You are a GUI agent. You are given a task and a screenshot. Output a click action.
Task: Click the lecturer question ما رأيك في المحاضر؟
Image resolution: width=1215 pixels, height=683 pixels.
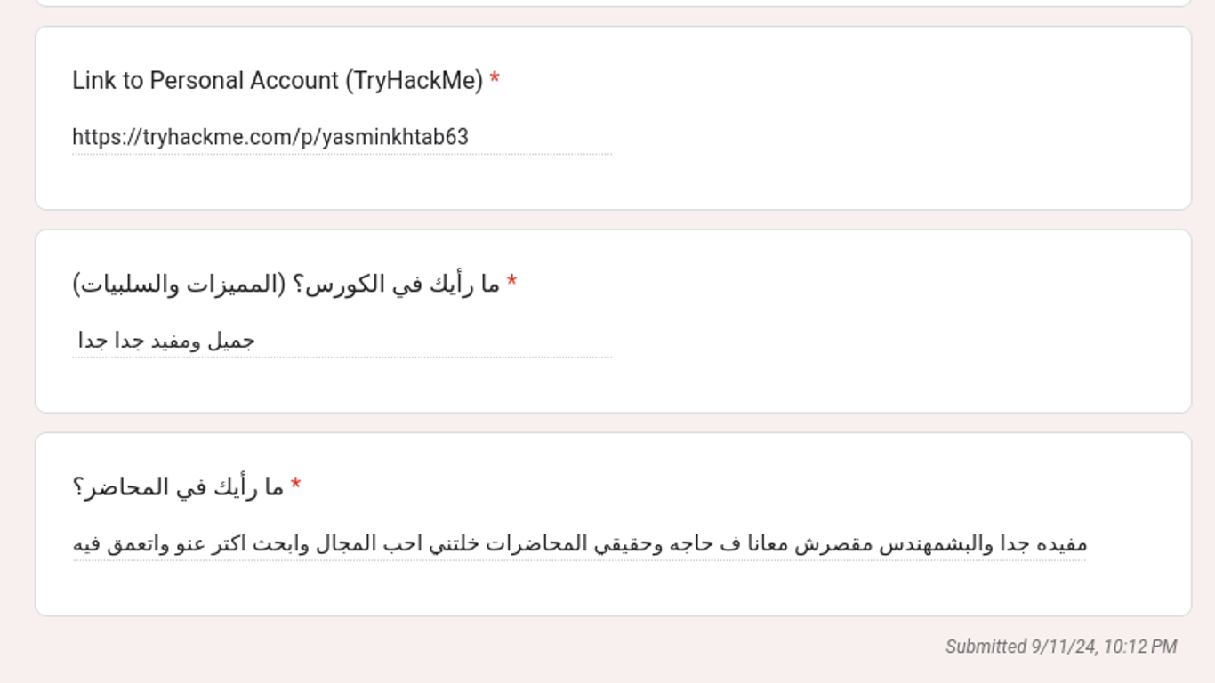[x=178, y=486]
